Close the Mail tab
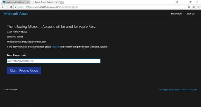Screen dimensions: 201x107 click(28, 2)
